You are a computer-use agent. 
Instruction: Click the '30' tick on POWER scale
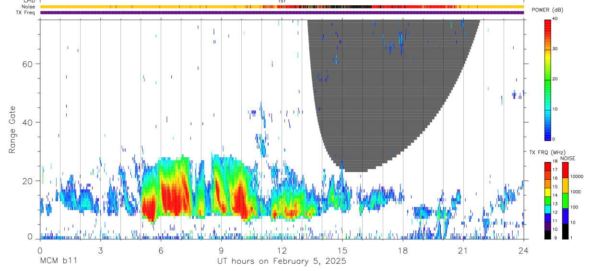click(554, 49)
